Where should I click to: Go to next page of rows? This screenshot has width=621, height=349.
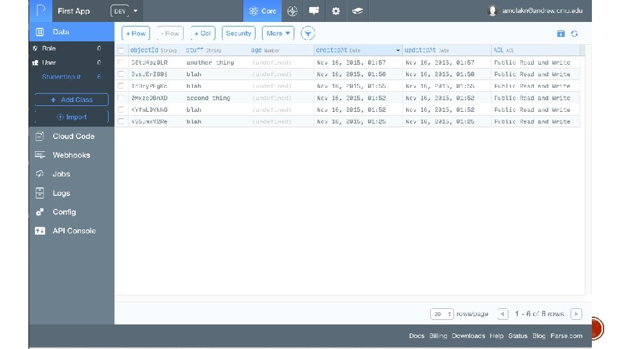[x=576, y=314]
